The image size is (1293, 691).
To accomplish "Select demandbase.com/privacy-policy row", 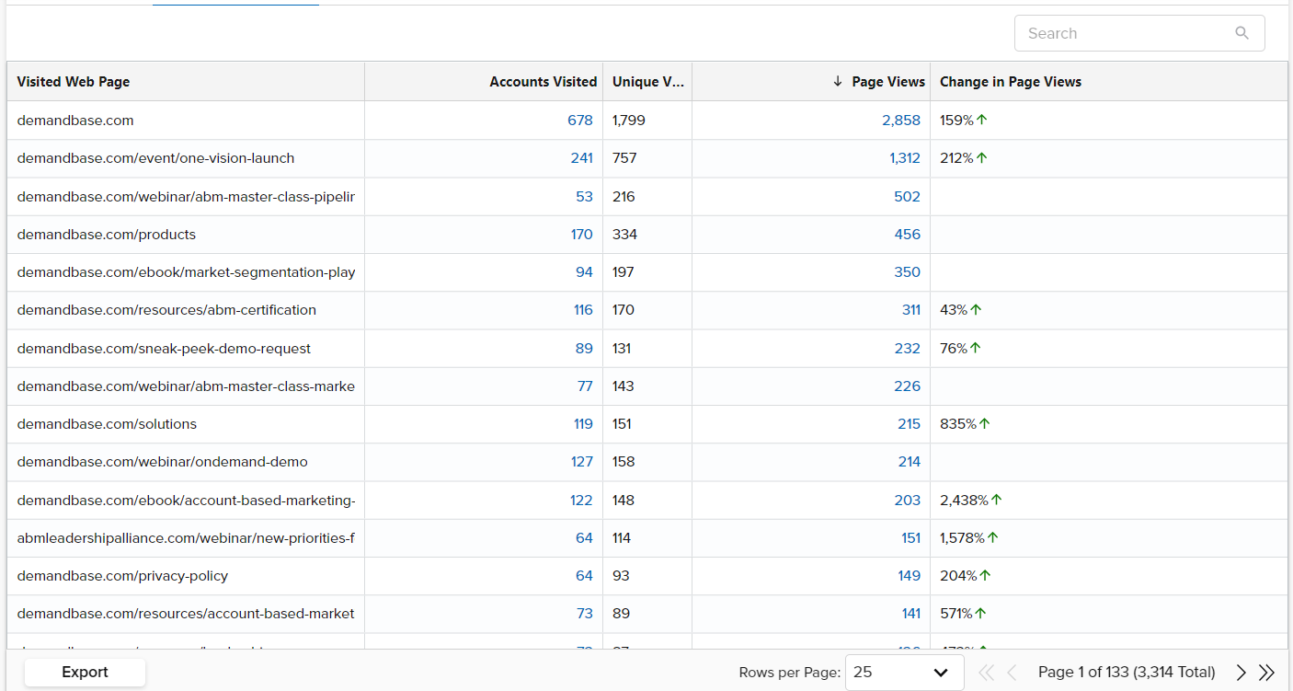I will pyautogui.click(x=122, y=576).
